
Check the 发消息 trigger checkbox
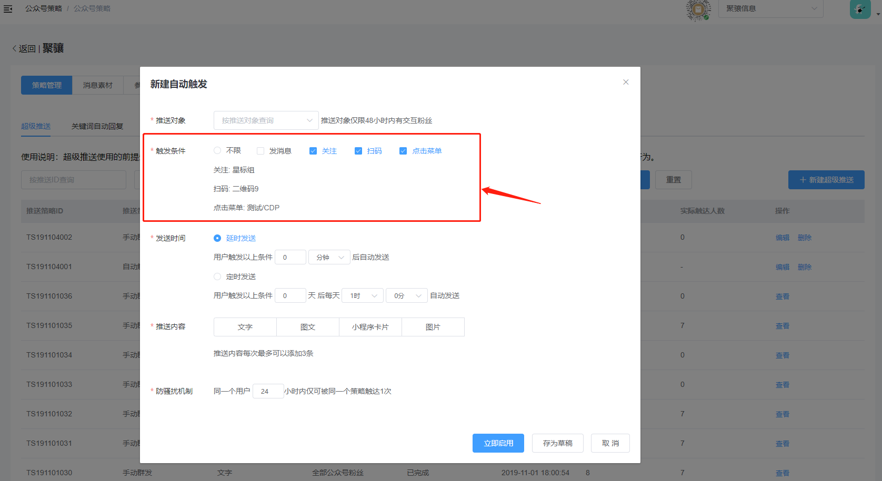tap(260, 151)
